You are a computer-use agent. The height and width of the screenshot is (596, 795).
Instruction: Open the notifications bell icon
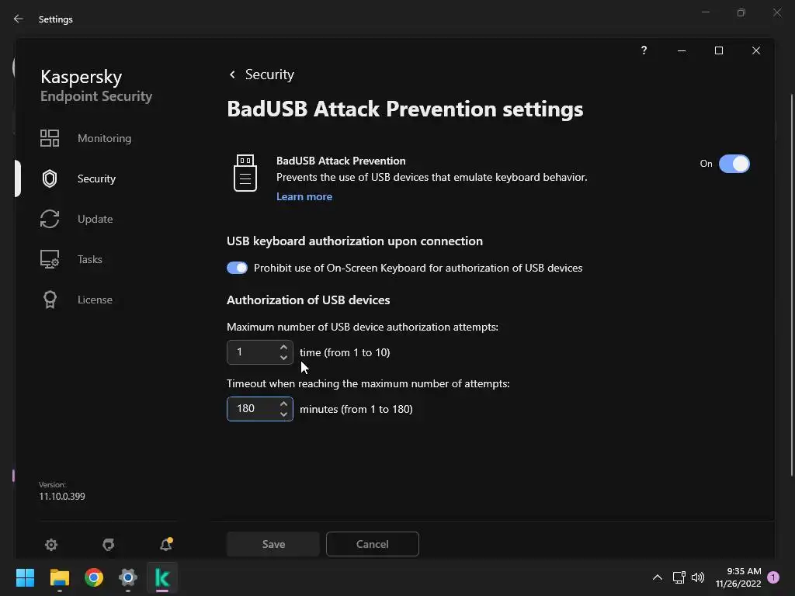point(166,544)
